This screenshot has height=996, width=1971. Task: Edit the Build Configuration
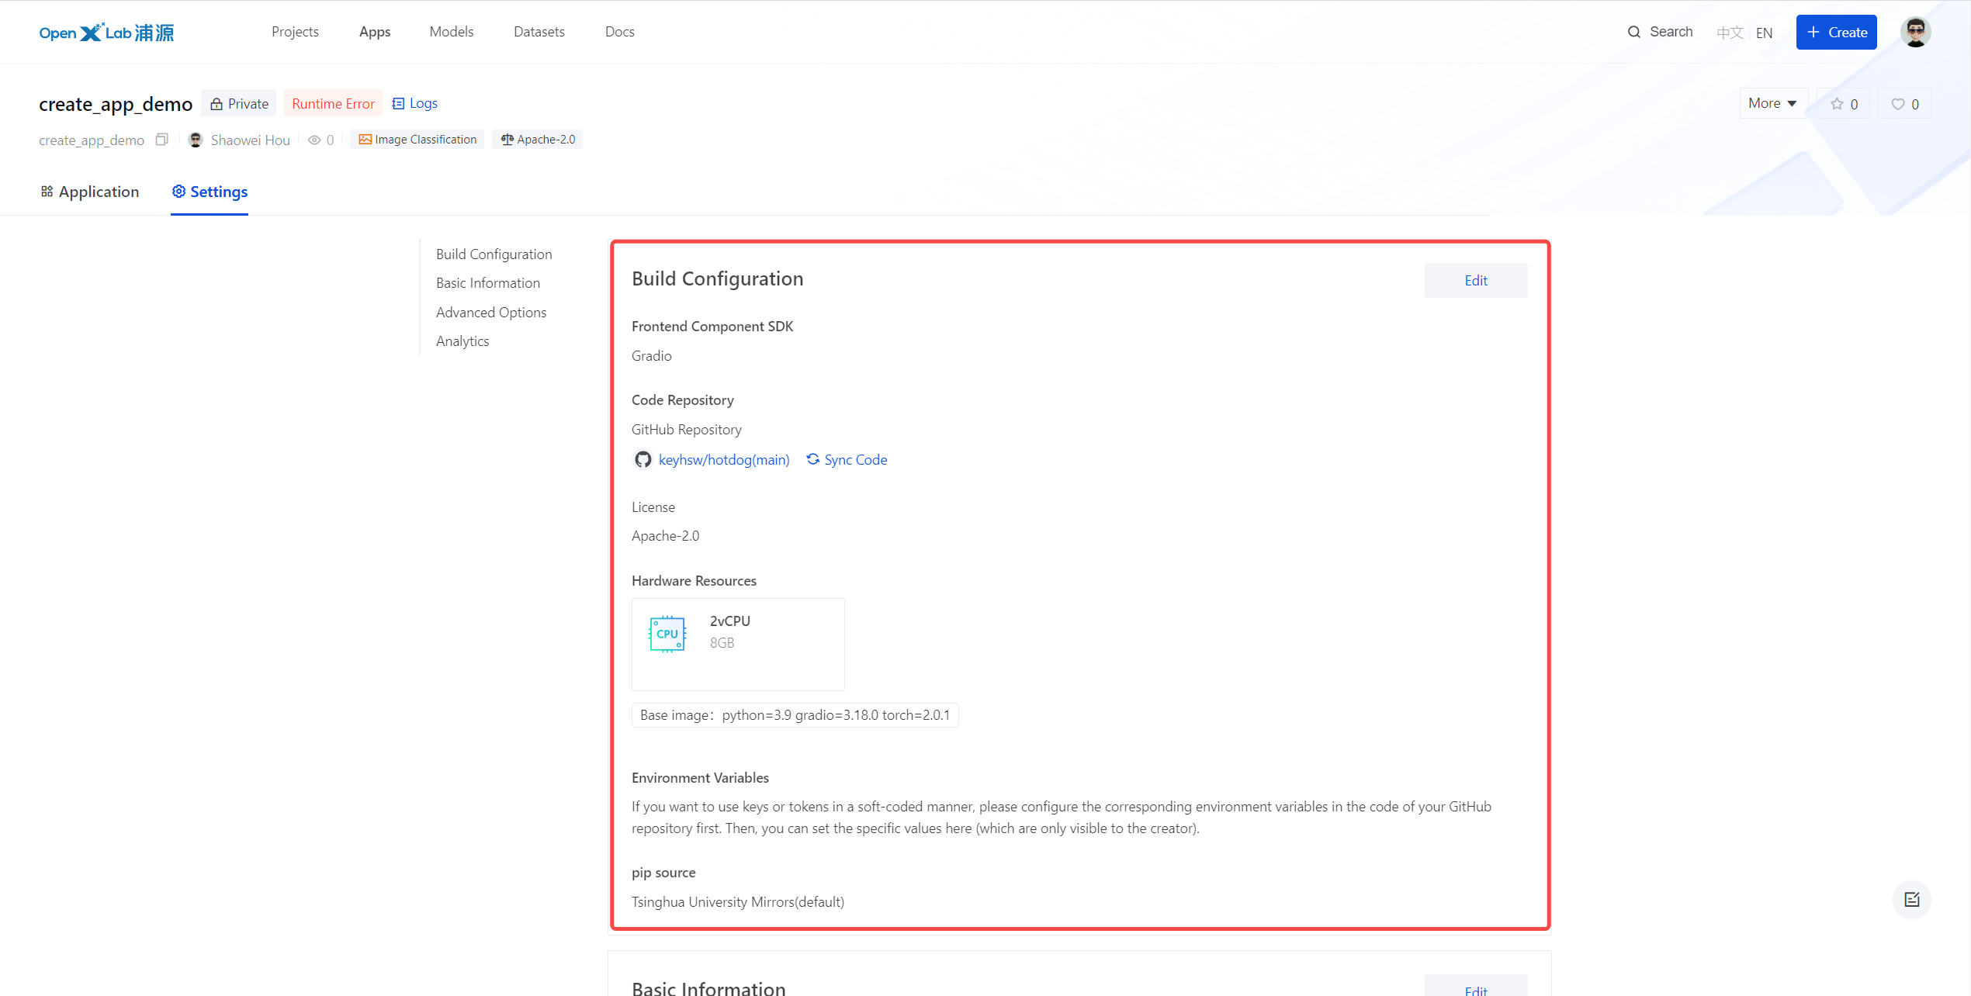click(1476, 281)
